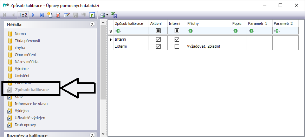Sort by Aktivní column header
This screenshot has width=305, height=137.
click(158, 24)
